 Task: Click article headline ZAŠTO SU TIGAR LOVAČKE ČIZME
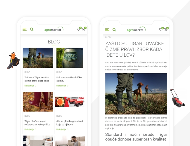pos(134,49)
